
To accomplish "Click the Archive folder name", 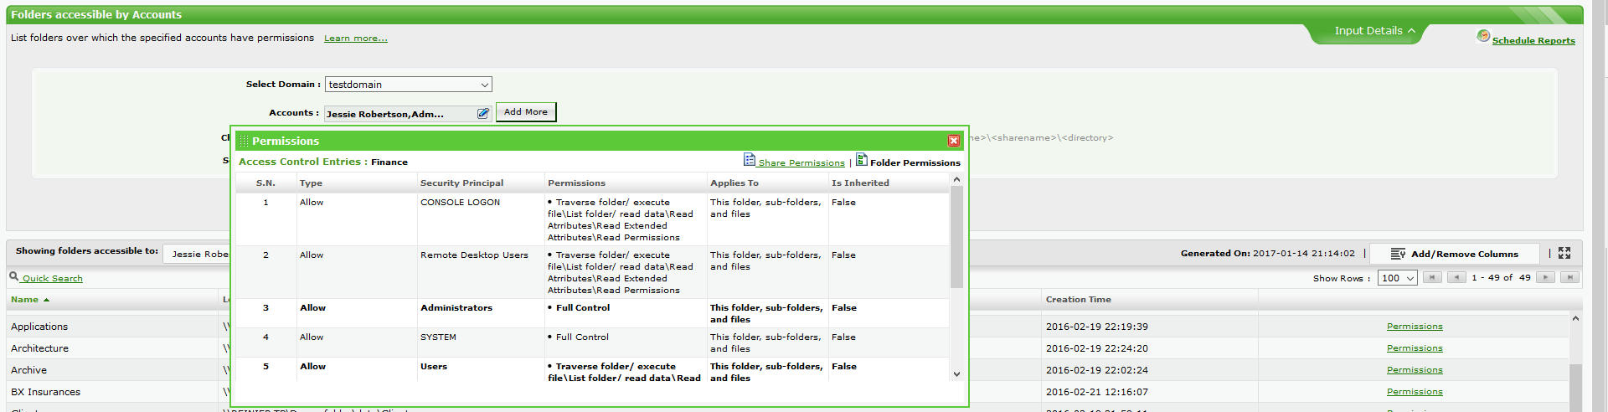I will pyautogui.click(x=28, y=370).
